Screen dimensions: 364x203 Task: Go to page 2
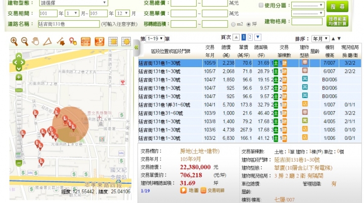point(250,37)
